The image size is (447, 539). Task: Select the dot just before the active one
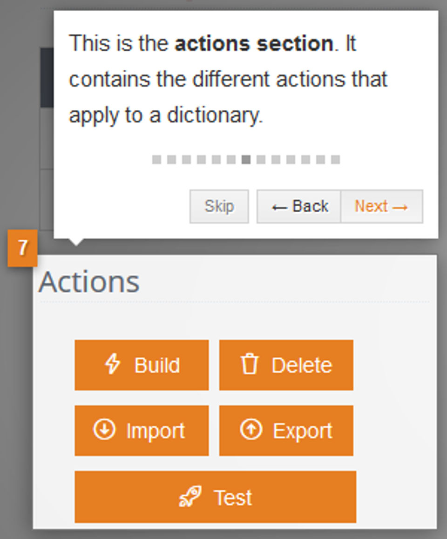click(231, 160)
